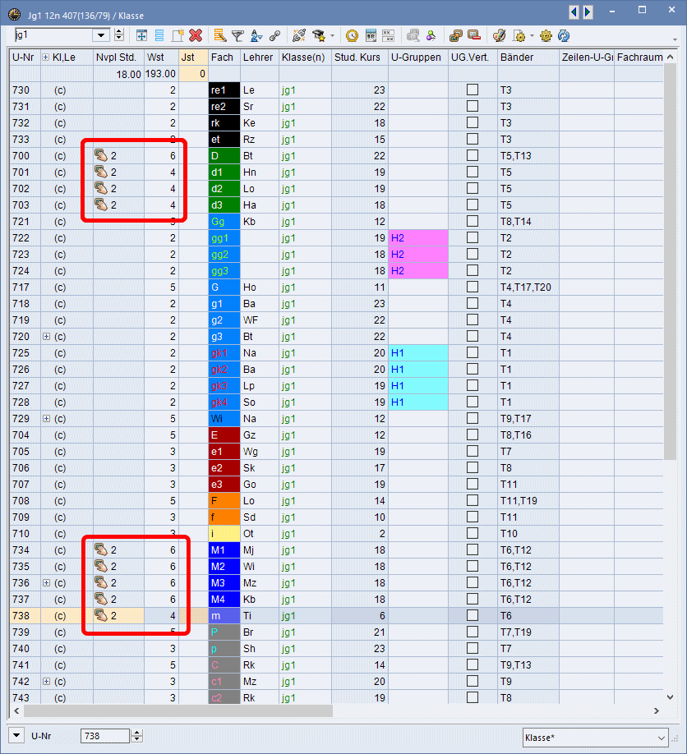Click the U-Nr field showing 738
Screen dimensions: 687x754
coord(104,736)
